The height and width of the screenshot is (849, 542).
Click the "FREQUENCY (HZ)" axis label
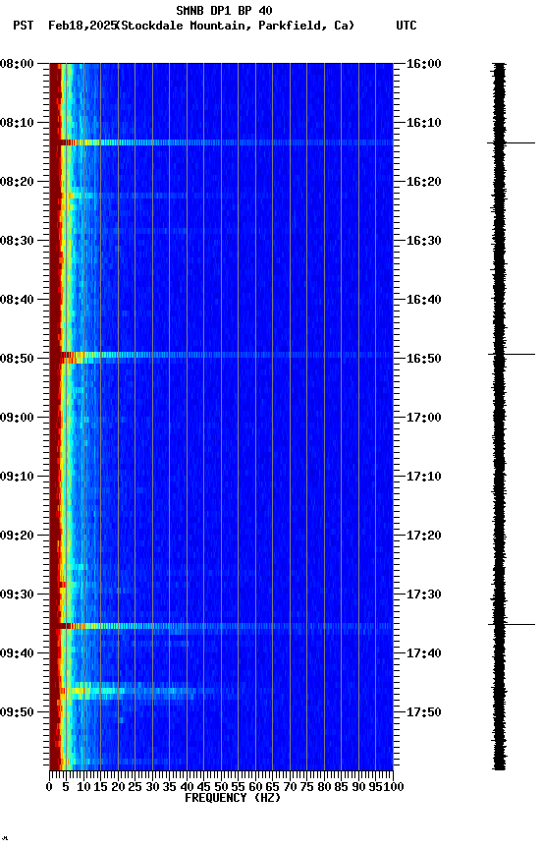click(233, 798)
